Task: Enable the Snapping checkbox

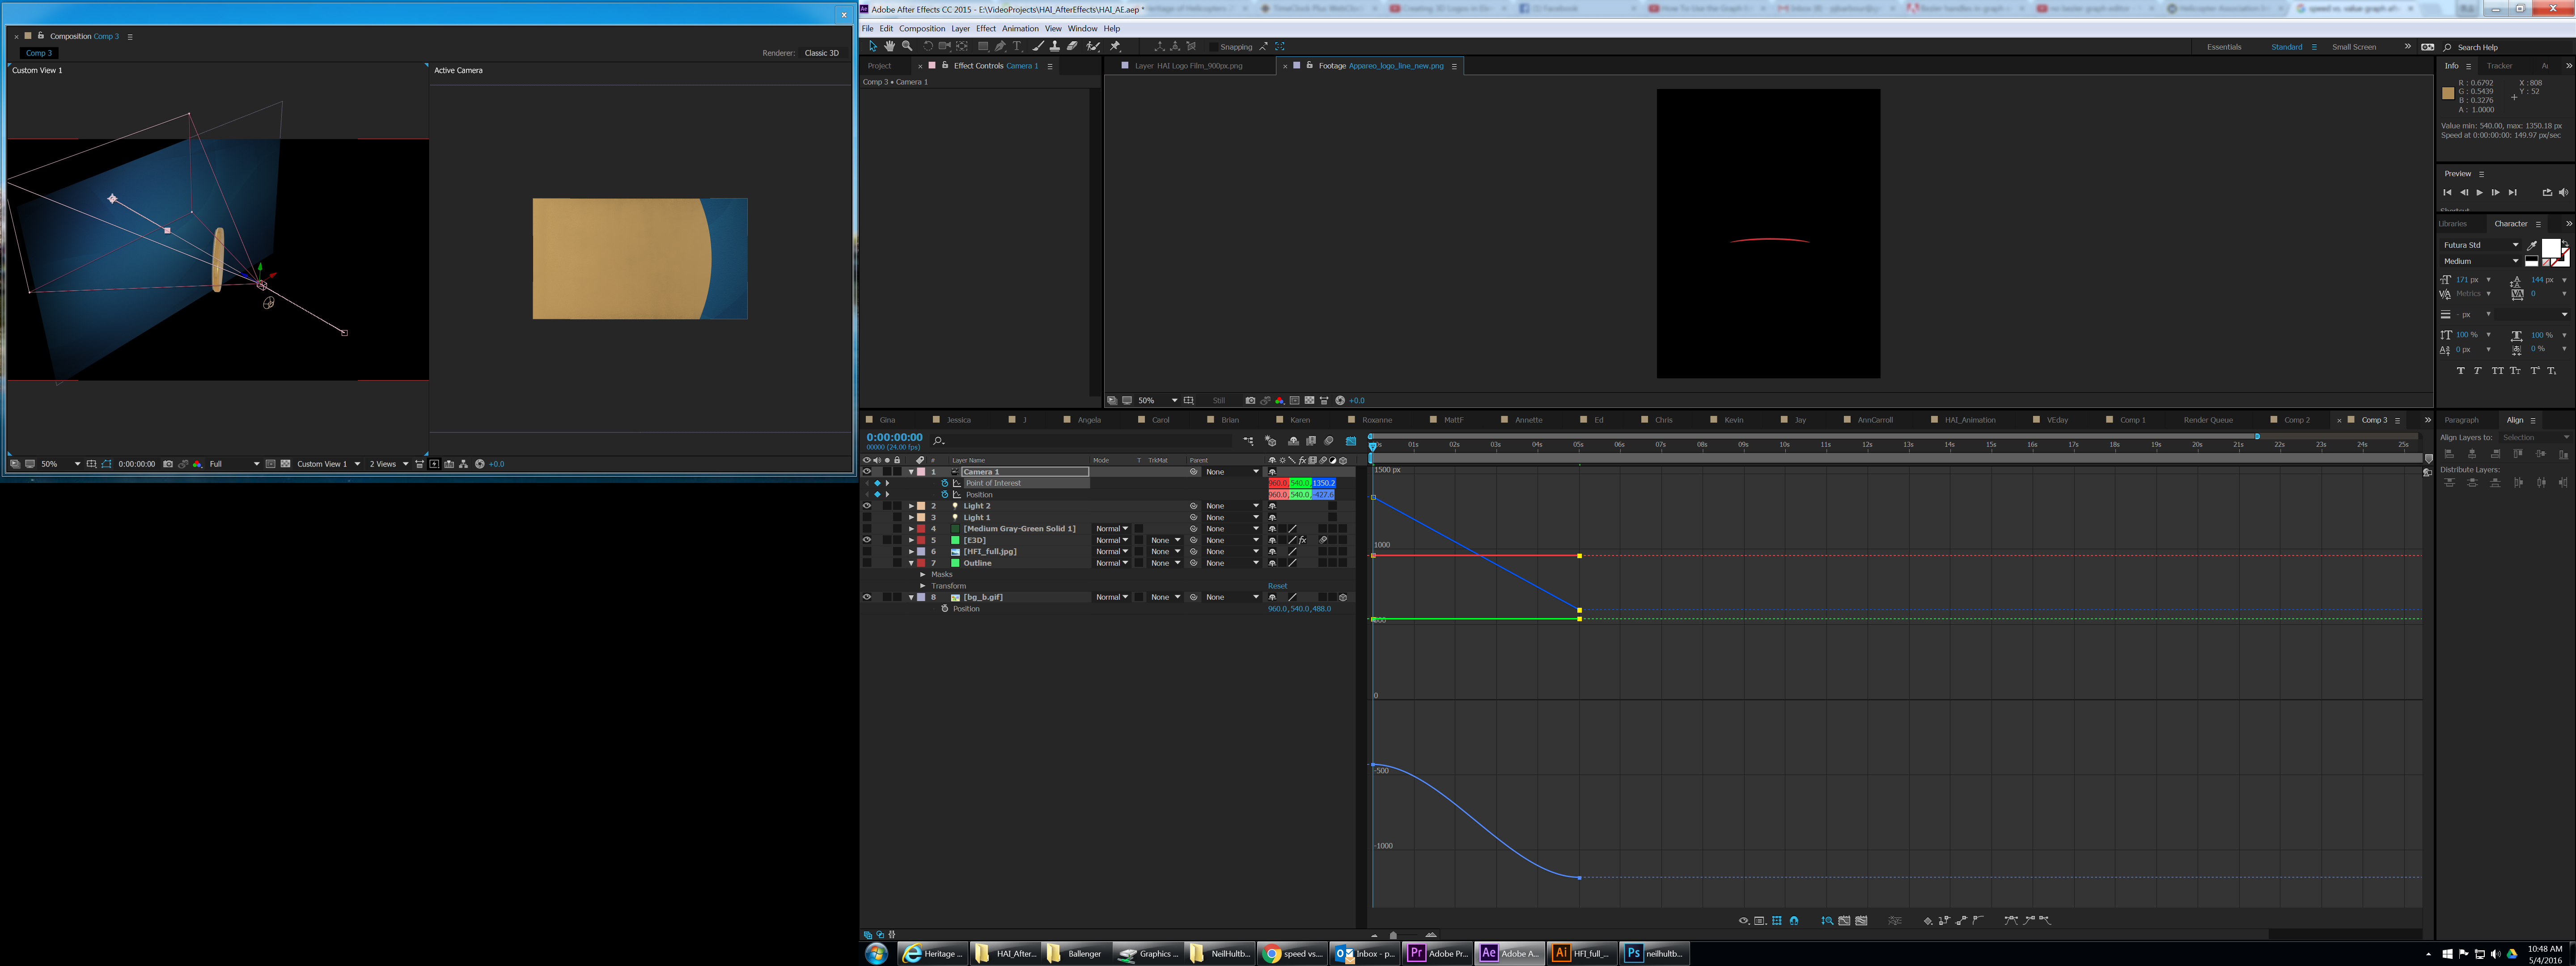Action: point(1214,47)
